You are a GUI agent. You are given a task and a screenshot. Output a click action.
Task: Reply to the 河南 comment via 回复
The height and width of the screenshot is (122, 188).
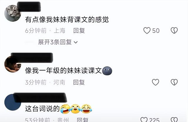(x=79, y=82)
